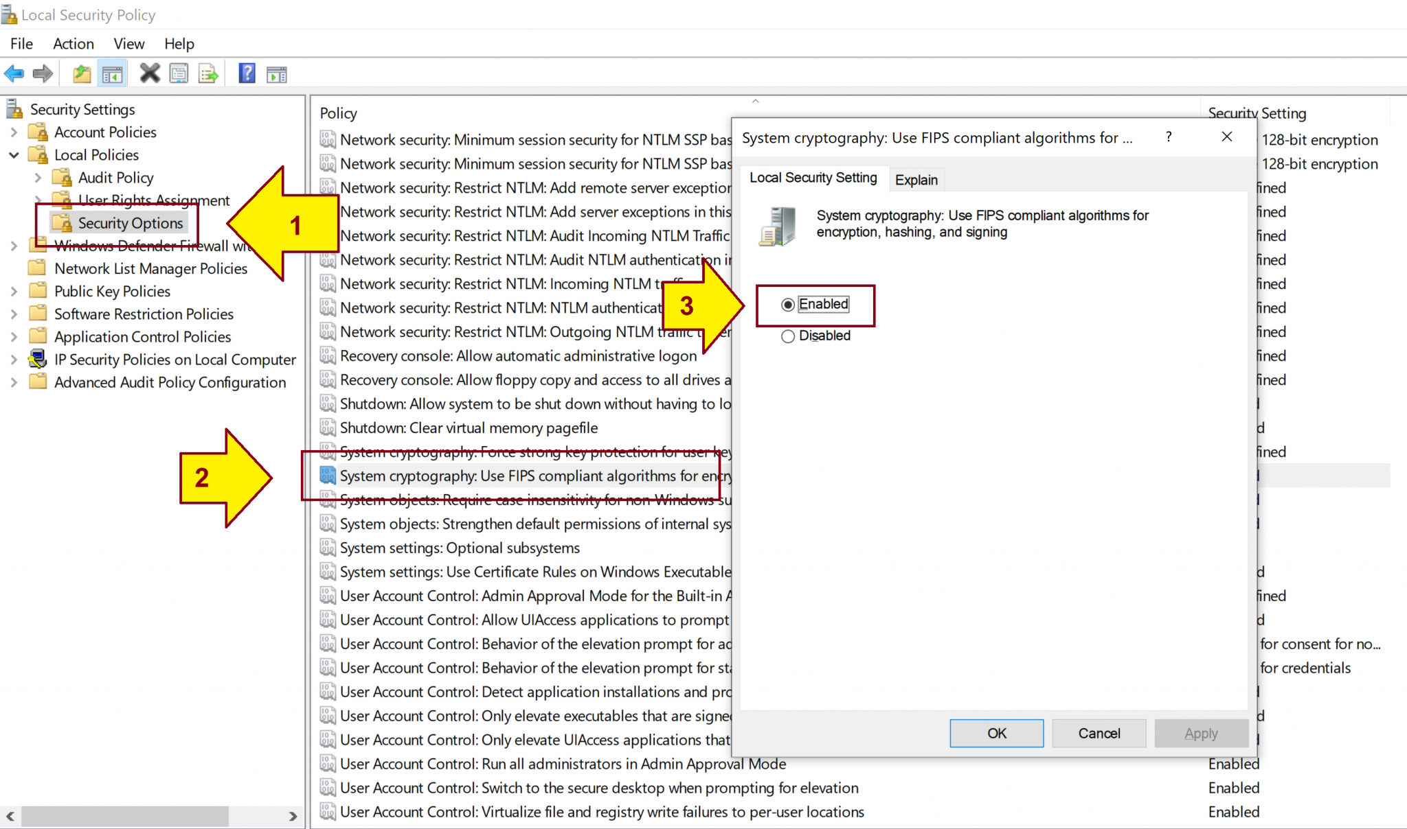Open Properties using its toolbar icon
The image size is (1407, 829).
pos(179,73)
